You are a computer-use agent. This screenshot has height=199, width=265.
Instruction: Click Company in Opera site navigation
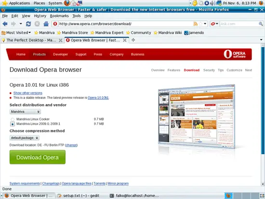tap(117, 54)
